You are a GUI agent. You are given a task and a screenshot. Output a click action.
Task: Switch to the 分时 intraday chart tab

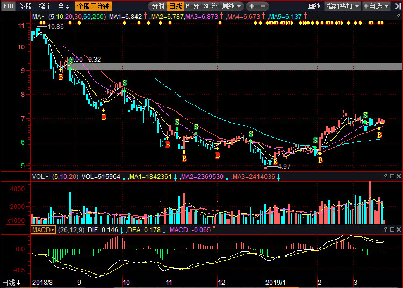click(x=157, y=6)
